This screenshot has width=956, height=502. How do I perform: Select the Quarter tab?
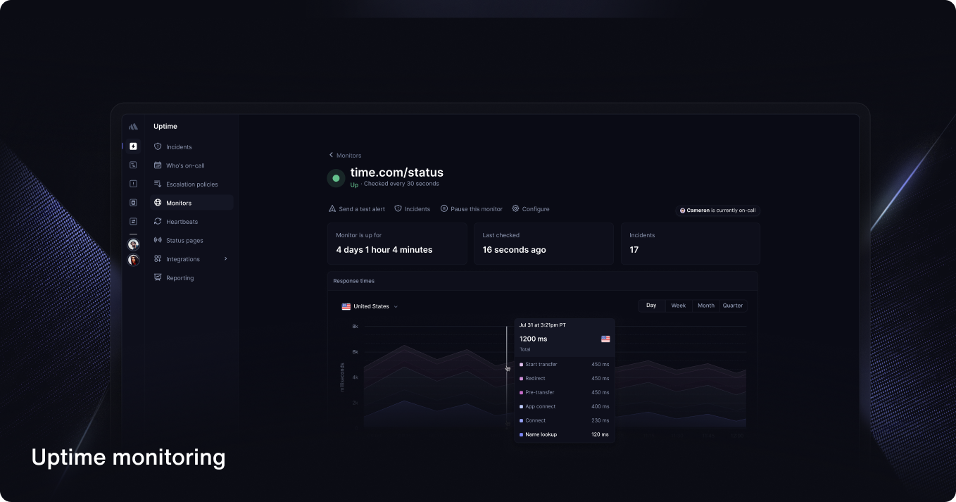(x=732, y=306)
